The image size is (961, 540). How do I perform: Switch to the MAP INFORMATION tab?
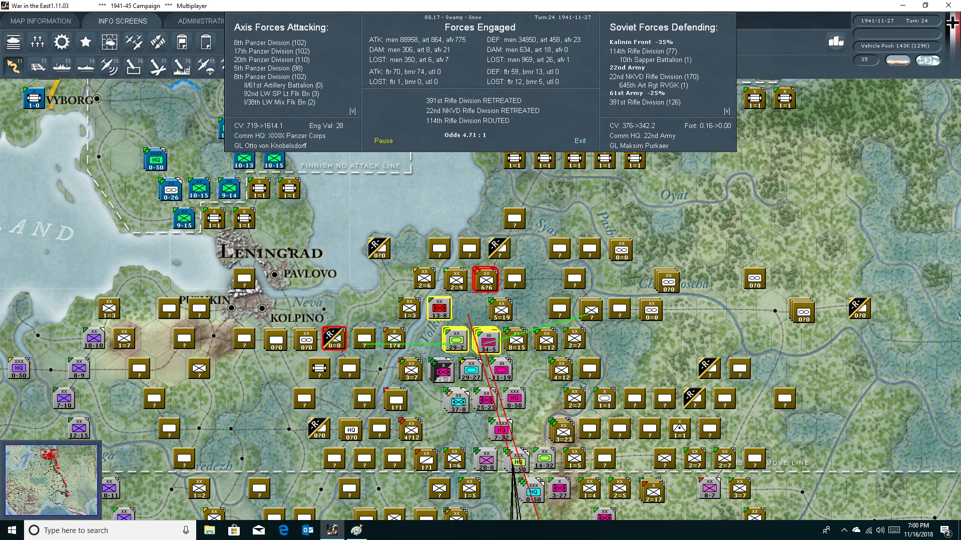41,21
